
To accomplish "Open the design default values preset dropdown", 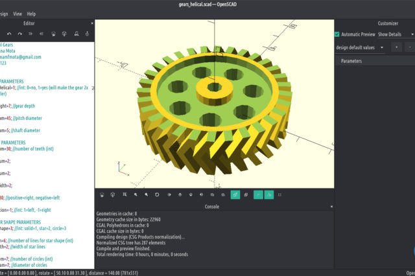I will click(x=361, y=47).
